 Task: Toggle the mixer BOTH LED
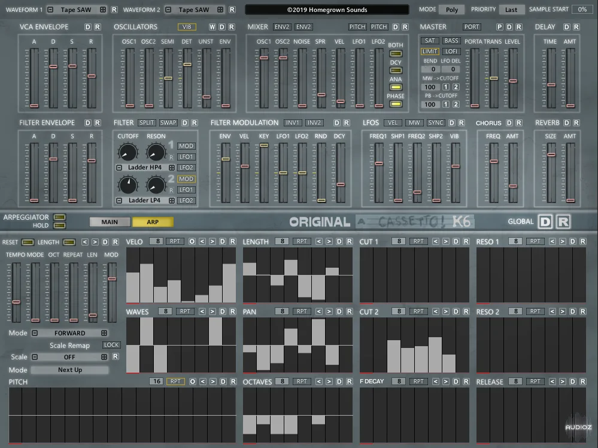[396, 54]
